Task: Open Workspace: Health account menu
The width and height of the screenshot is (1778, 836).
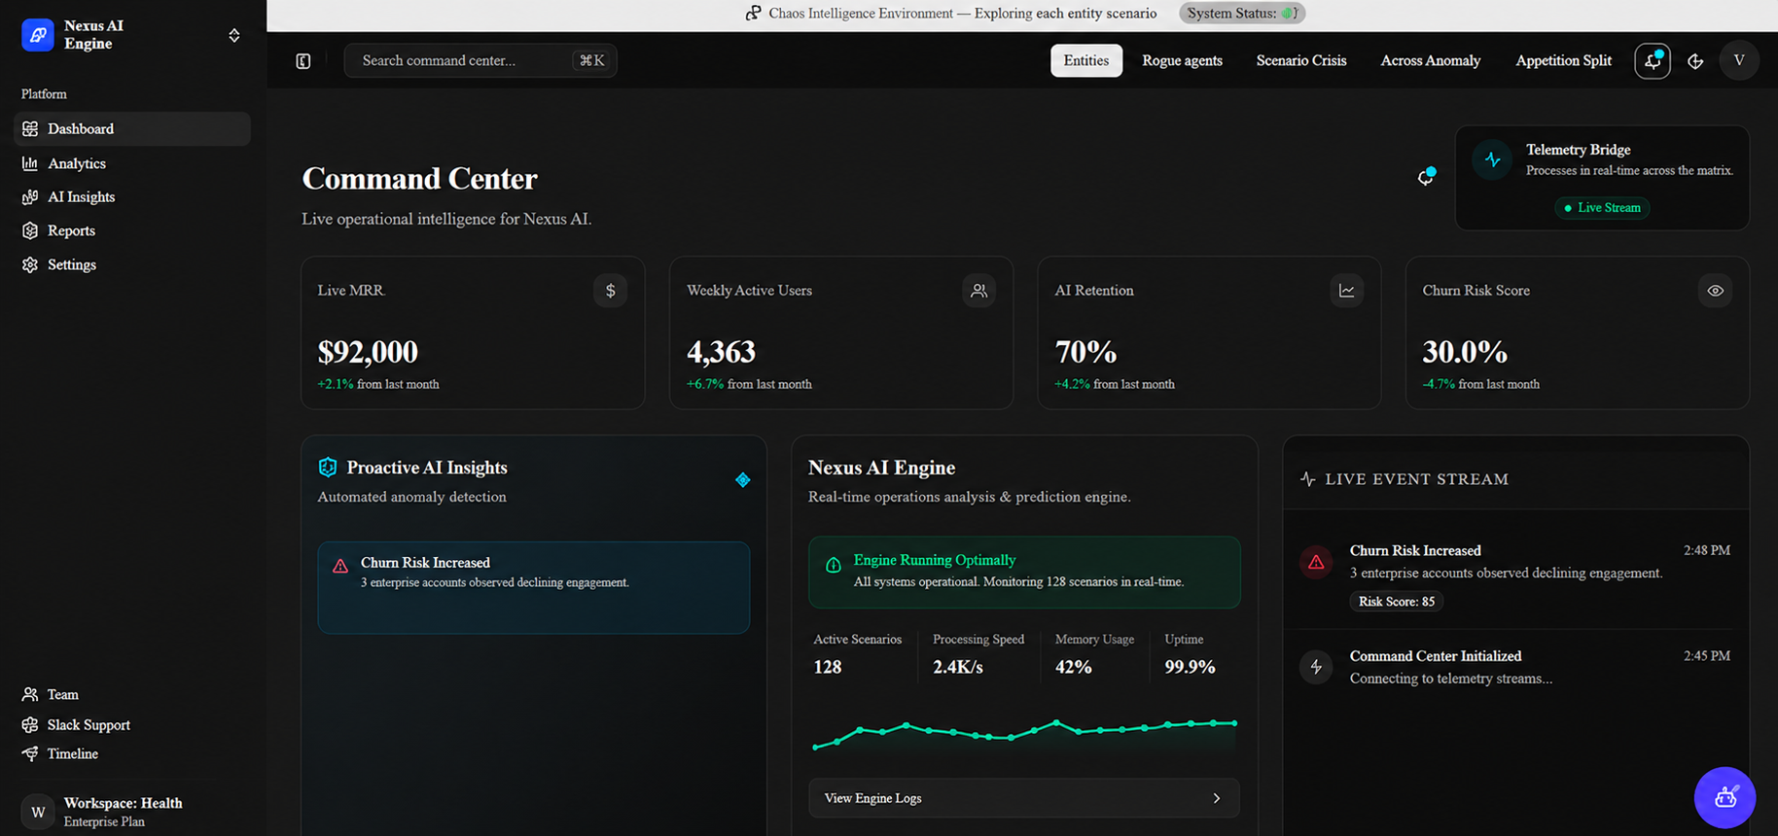Action: 132,811
